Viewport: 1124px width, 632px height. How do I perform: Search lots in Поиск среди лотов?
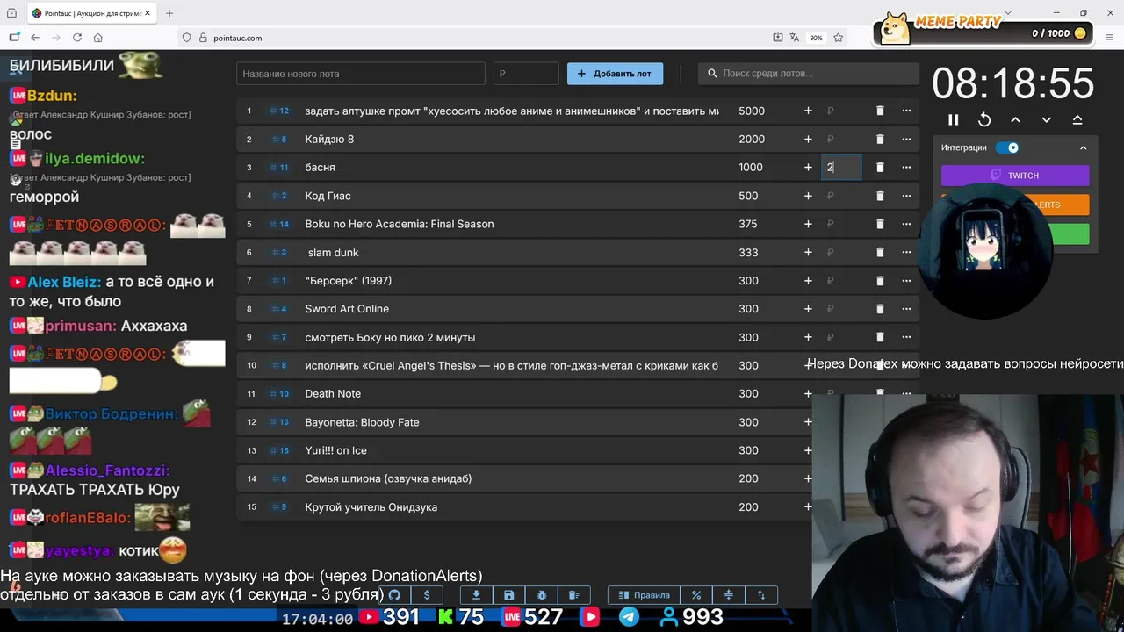(808, 74)
